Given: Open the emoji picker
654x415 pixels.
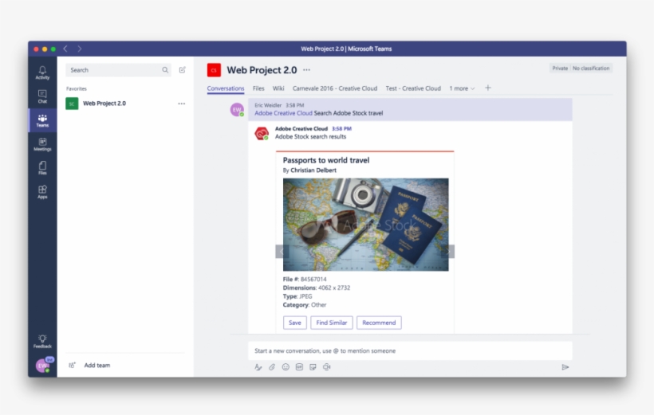Looking at the screenshot, I should [x=286, y=367].
